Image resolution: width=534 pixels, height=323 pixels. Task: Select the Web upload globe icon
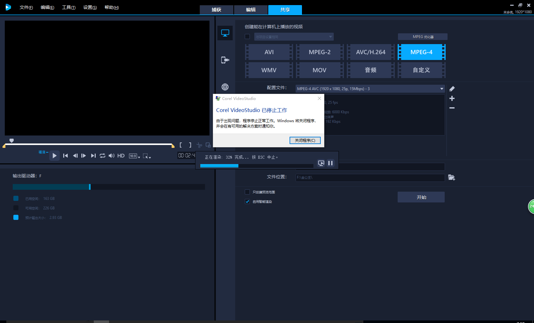225,87
